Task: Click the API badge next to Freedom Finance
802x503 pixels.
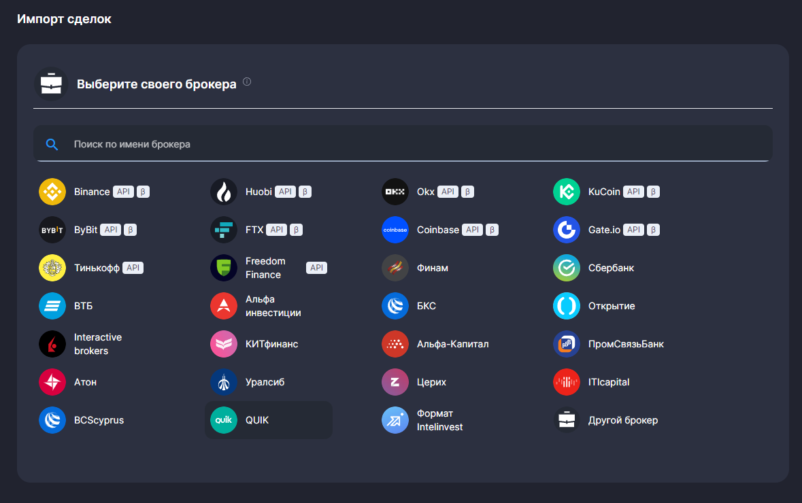Action: (x=316, y=268)
